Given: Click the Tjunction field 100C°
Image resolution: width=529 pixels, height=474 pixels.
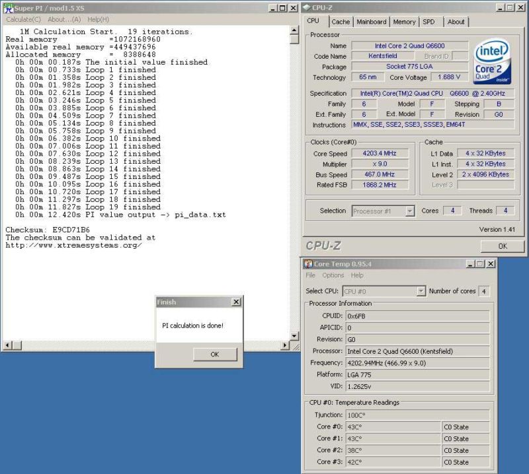Looking at the screenshot, I should point(418,415).
